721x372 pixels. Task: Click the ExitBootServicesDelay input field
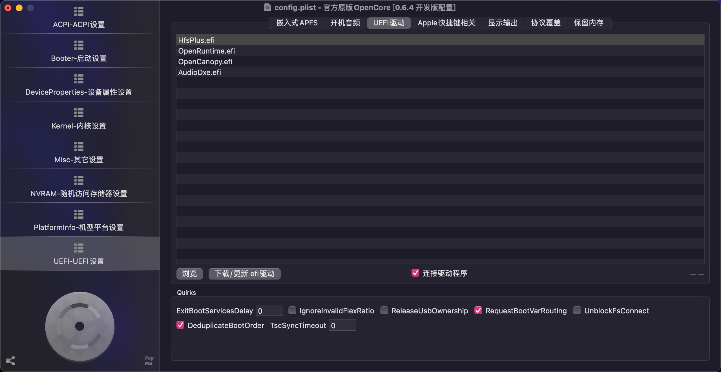coord(269,311)
